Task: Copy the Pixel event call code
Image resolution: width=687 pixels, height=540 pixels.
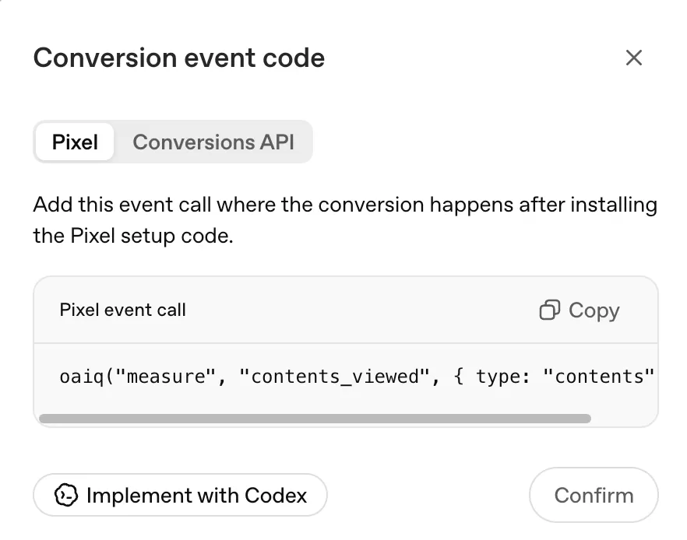Action: click(x=580, y=310)
